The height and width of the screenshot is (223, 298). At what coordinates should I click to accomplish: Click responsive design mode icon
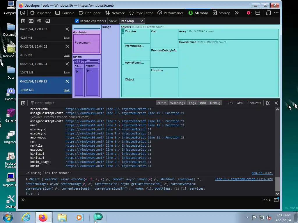pos(268,13)
